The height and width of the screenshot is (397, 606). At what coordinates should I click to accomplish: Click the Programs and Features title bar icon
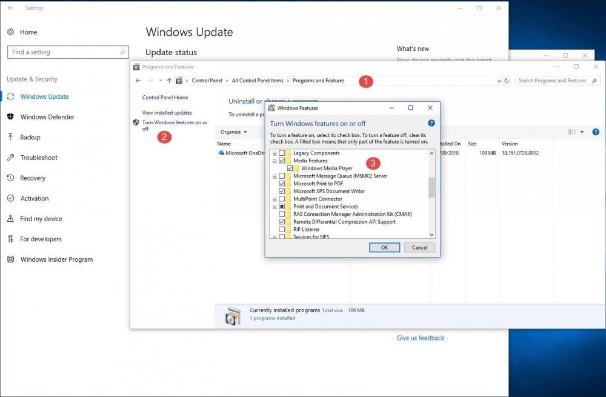pyautogui.click(x=136, y=67)
